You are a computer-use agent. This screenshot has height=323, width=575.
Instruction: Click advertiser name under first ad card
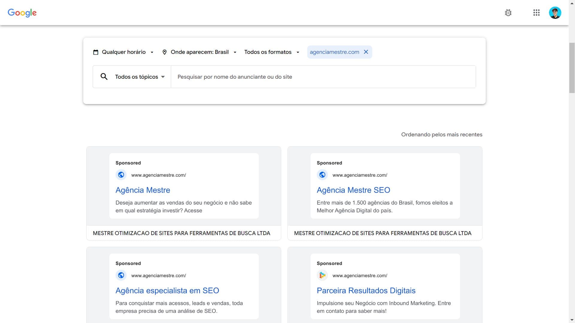181,233
